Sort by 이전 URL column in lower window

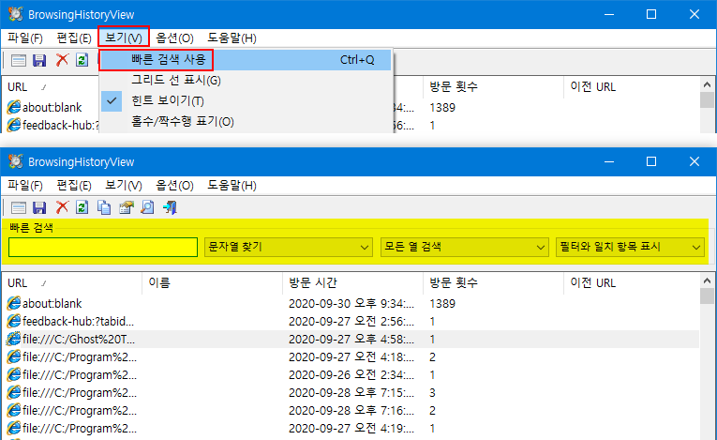pyautogui.click(x=631, y=283)
